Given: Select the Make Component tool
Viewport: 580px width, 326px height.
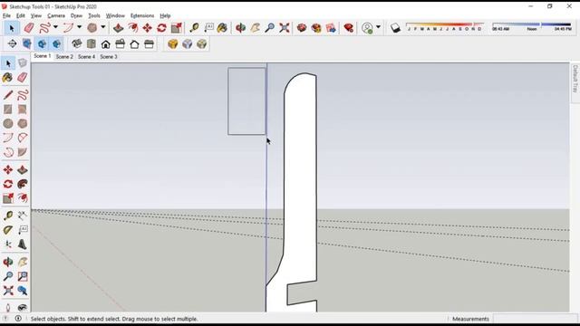Looking at the screenshot, I should click(x=22, y=63).
